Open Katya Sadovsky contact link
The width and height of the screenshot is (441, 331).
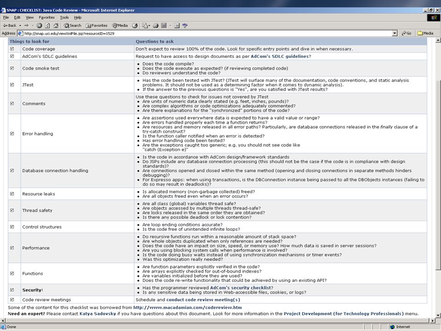(97, 314)
